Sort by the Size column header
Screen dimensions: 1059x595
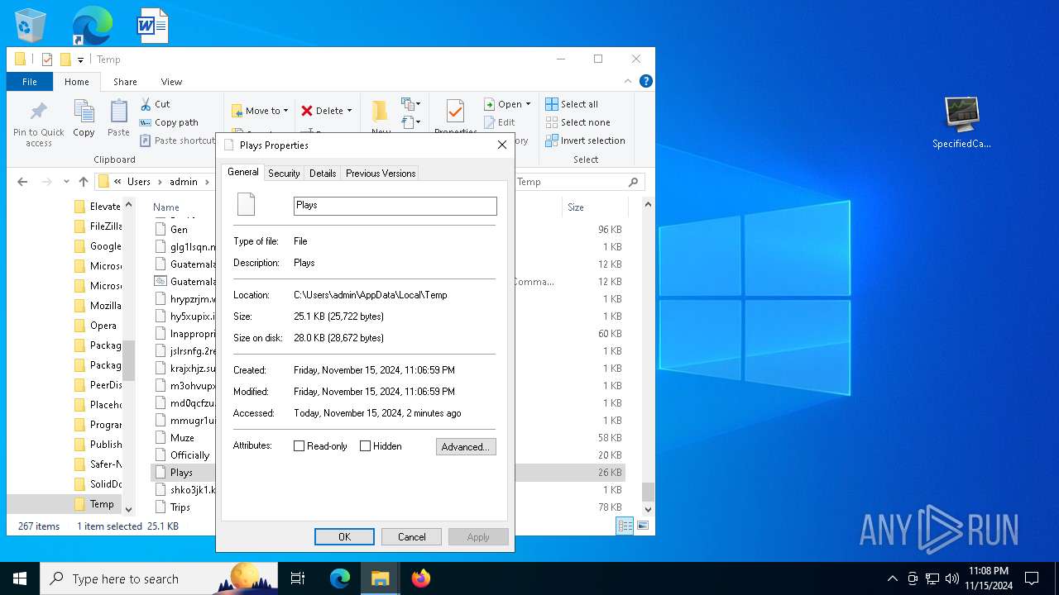click(x=576, y=207)
